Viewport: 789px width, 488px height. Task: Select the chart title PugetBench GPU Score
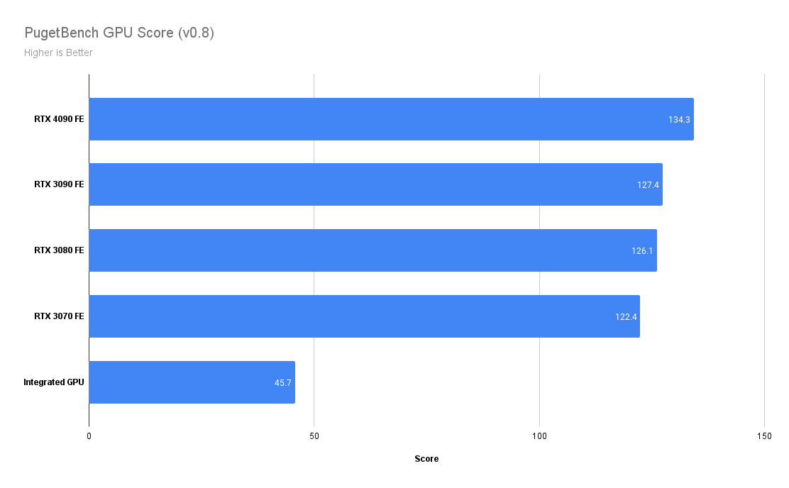(119, 33)
